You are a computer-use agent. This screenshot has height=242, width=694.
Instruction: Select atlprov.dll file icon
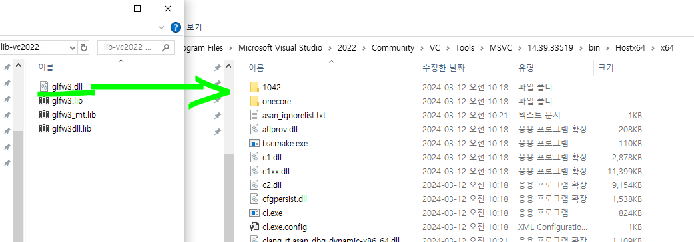(x=254, y=129)
